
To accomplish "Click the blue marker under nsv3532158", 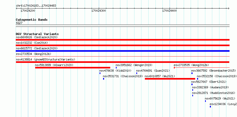I will tap(198, 79).
